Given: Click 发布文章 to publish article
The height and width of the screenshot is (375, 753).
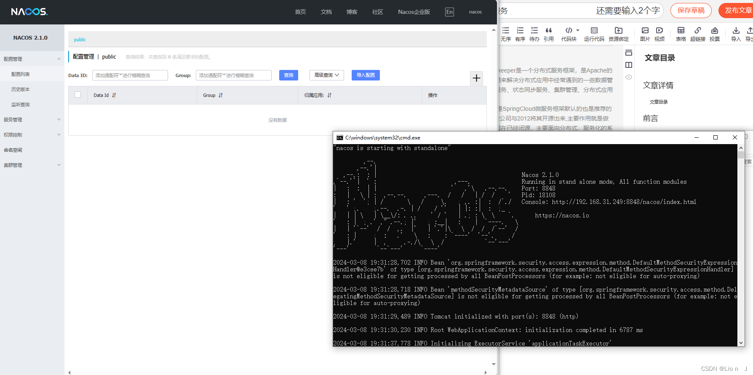Looking at the screenshot, I should click(737, 11).
